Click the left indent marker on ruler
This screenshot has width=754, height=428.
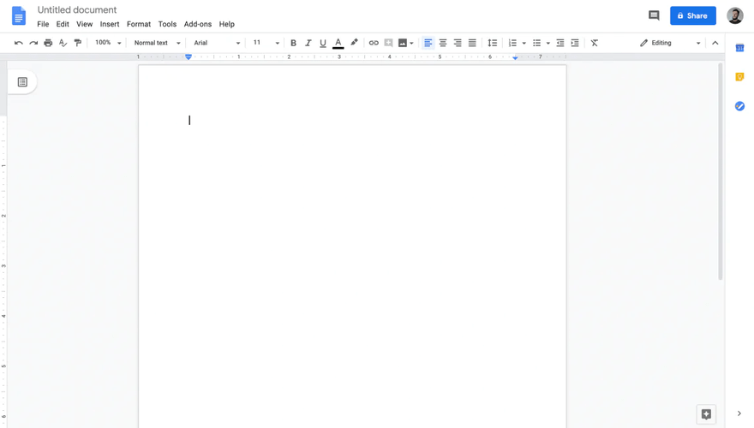(188, 57)
